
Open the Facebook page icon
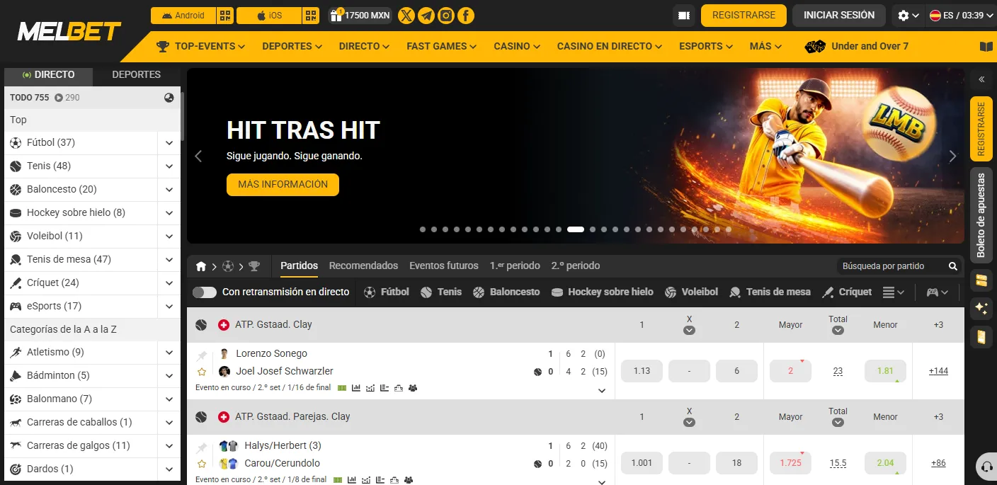point(466,15)
